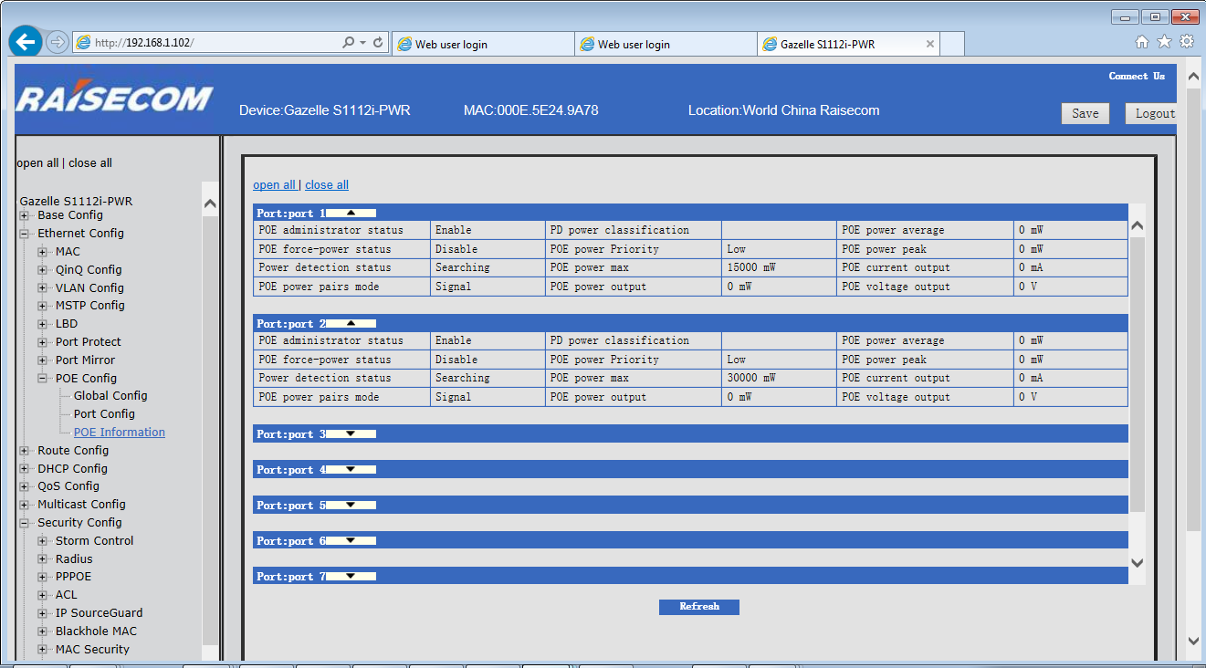This screenshot has height=668, width=1206.
Task: Open the new blank tab button
Action: point(952,44)
